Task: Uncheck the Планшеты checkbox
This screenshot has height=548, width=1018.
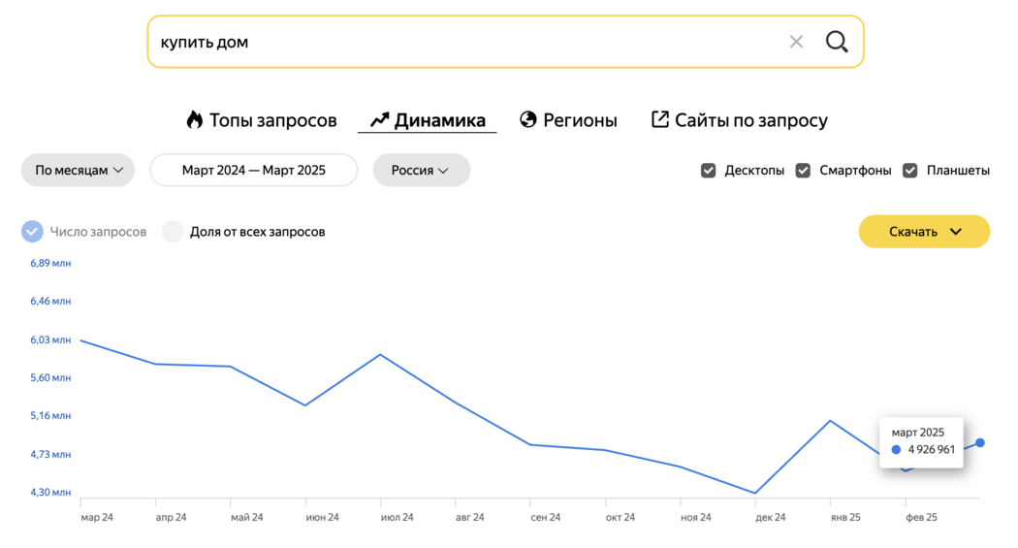Action: pos(910,170)
